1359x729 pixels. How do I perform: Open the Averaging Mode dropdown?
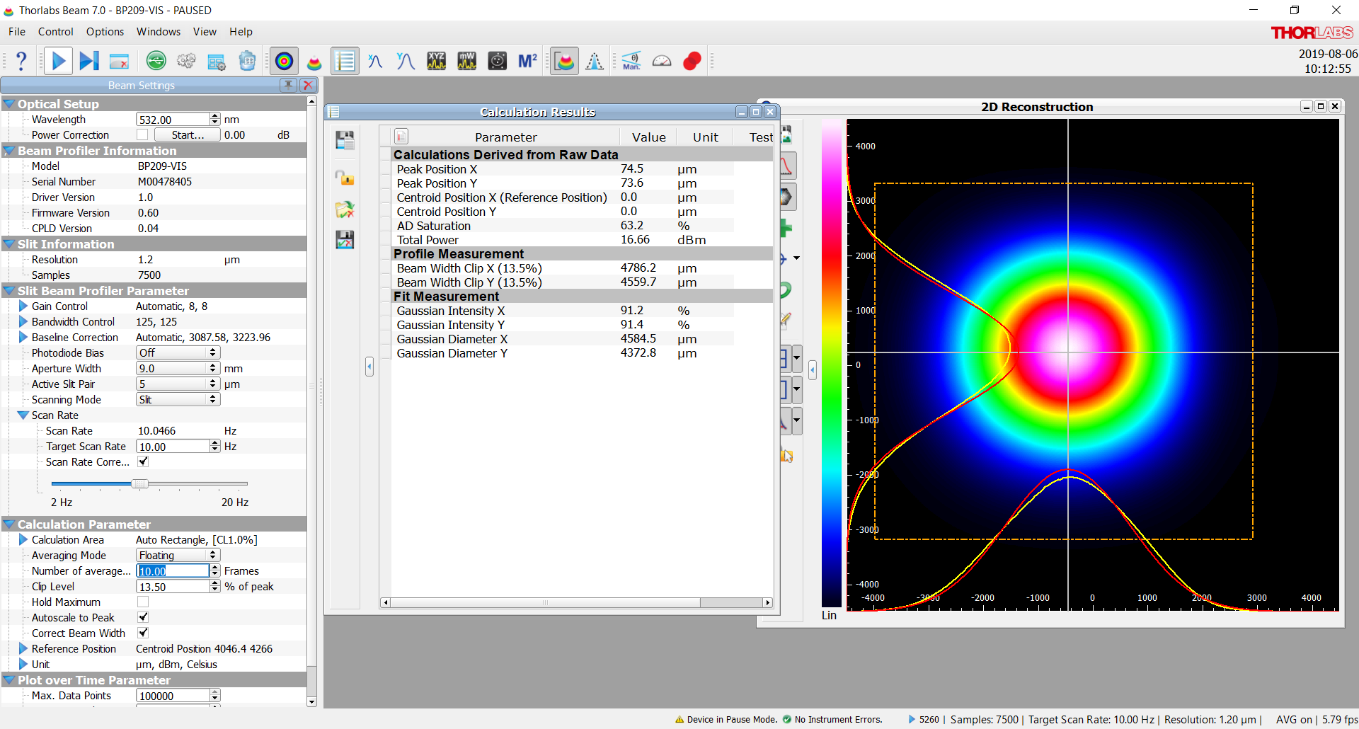[x=178, y=555]
